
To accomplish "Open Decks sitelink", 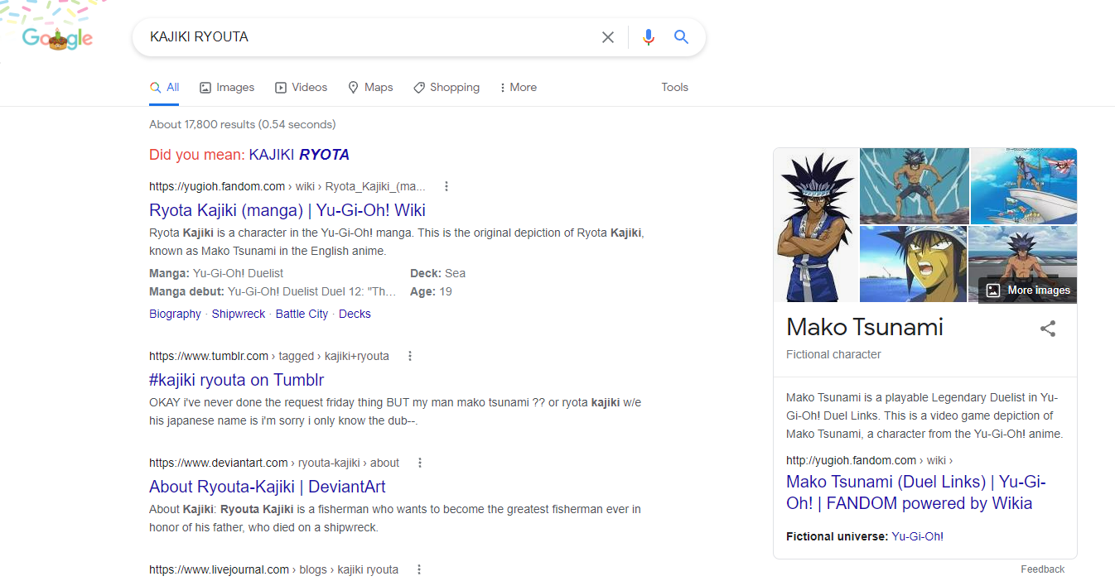I will 355,314.
